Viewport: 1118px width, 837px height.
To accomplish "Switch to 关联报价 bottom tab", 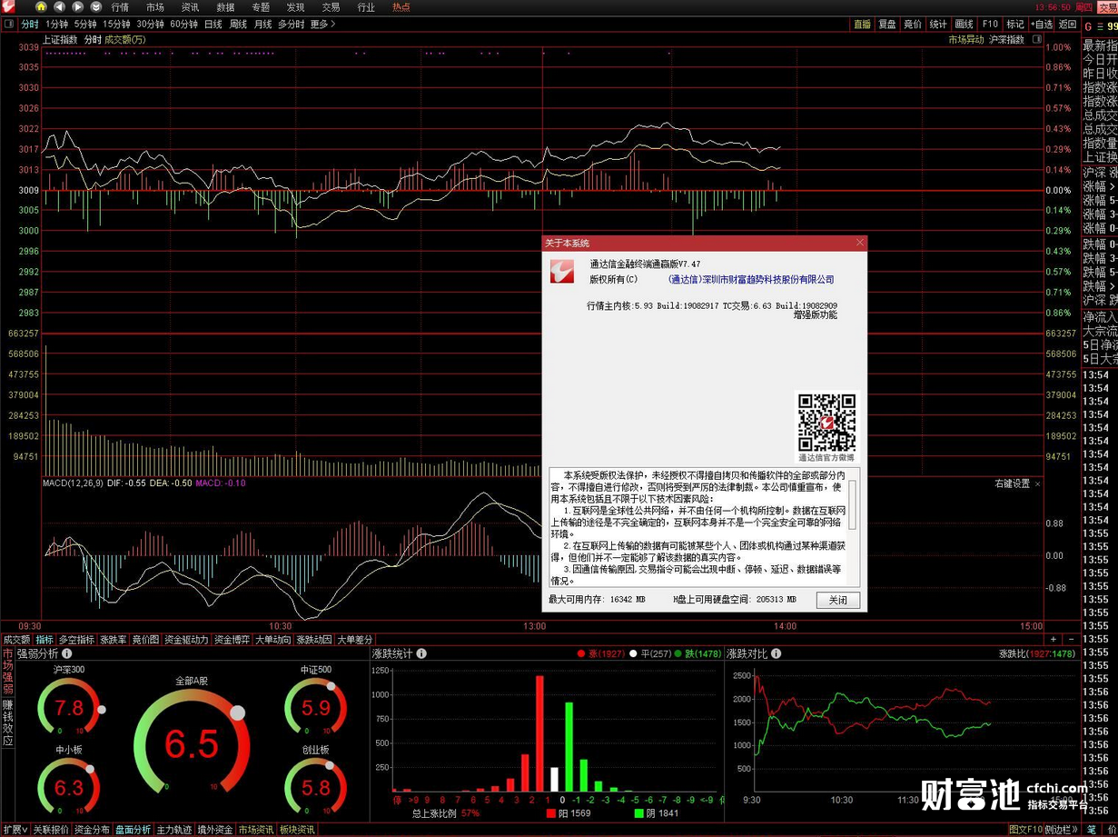I will (51, 830).
